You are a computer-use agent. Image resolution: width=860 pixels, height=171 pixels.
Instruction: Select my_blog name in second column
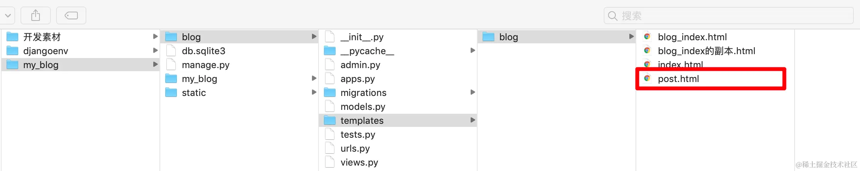(x=199, y=79)
